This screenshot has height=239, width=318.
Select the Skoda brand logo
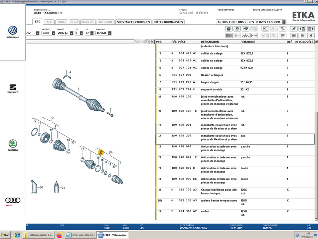coord(13,145)
